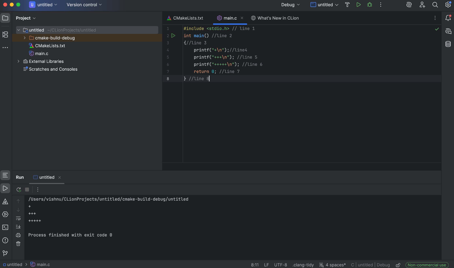Viewport: 454px width, 268px height.
Task: Open the Version control dropdown
Action: point(84,5)
